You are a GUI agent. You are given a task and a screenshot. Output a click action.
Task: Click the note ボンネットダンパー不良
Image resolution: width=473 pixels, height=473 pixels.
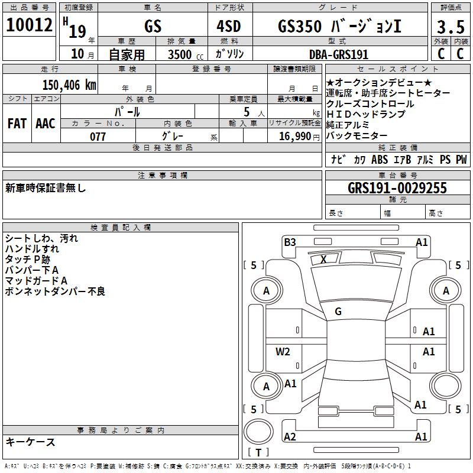pyautogui.click(x=55, y=291)
